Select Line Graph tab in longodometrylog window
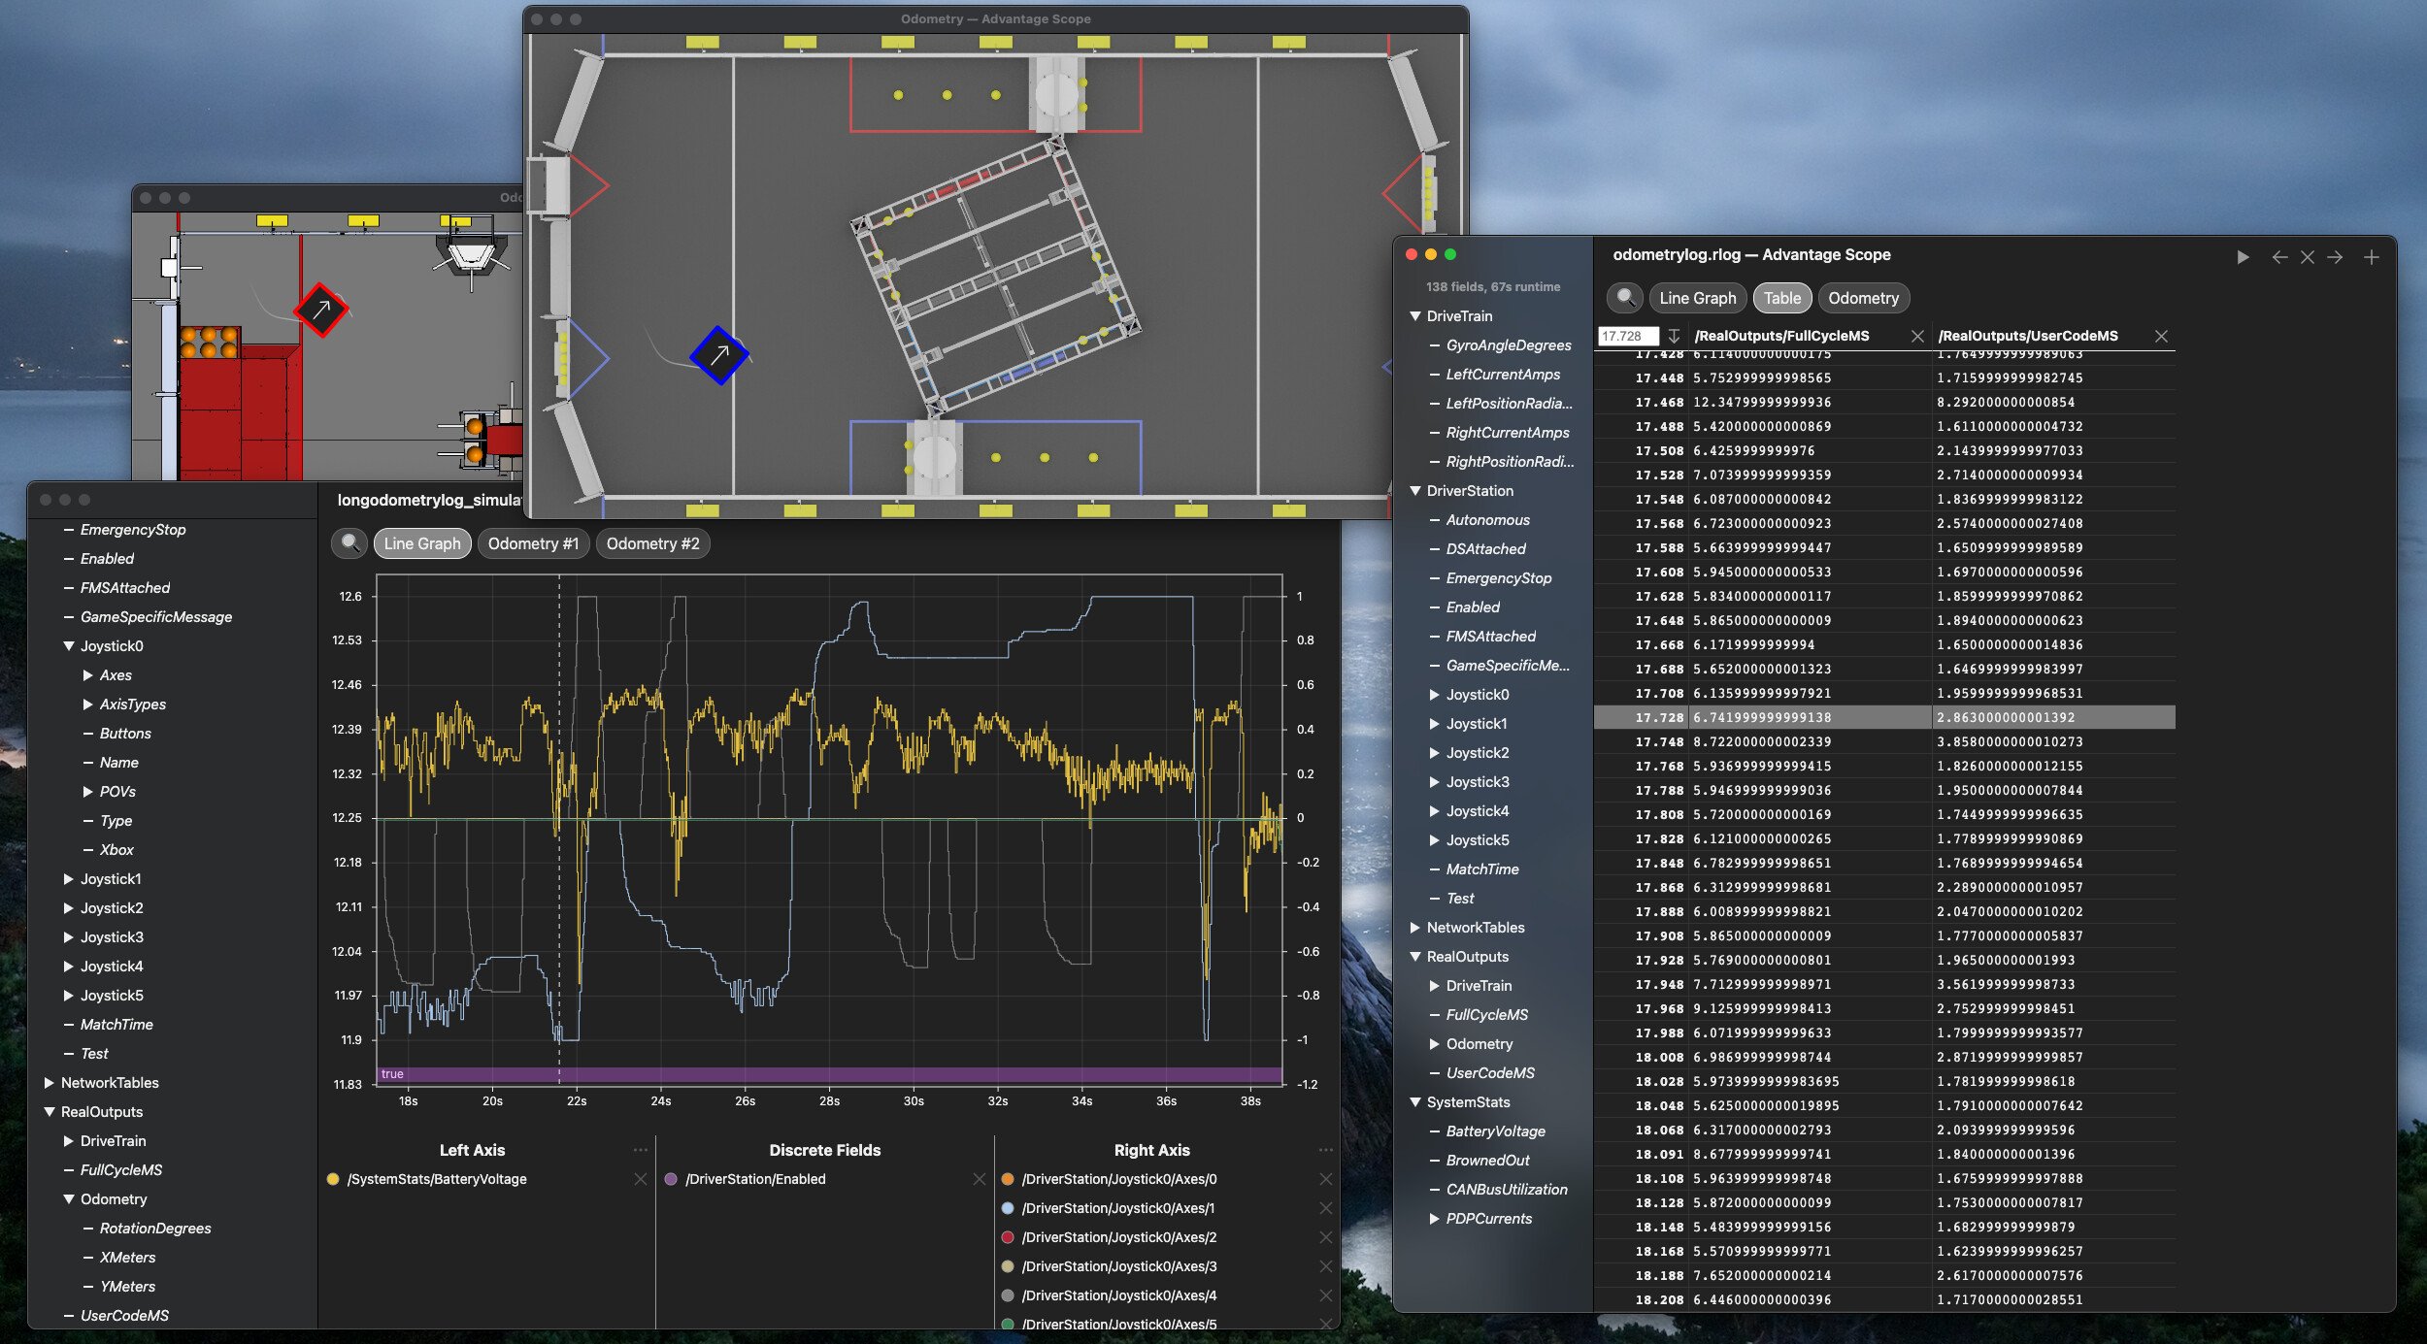Screen dimensions: 2427x1344 tap(422, 543)
